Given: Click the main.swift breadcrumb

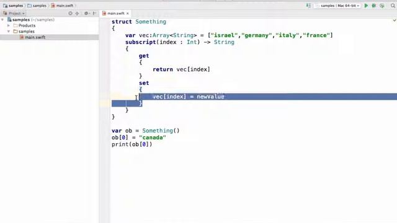Looking at the screenshot, I should pyautogui.click(x=62, y=6).
